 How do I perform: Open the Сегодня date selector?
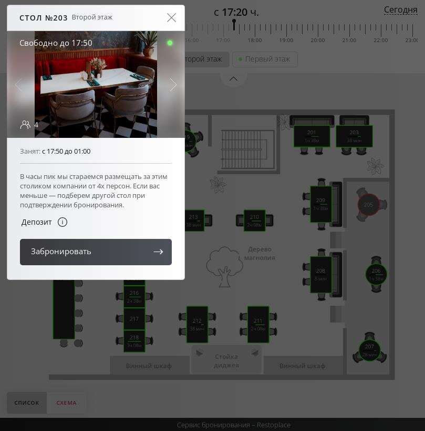[401, 10]
